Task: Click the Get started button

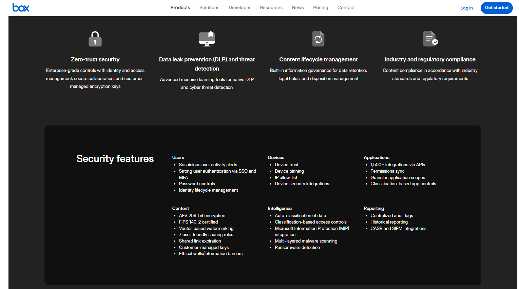Action: [497, 7]
